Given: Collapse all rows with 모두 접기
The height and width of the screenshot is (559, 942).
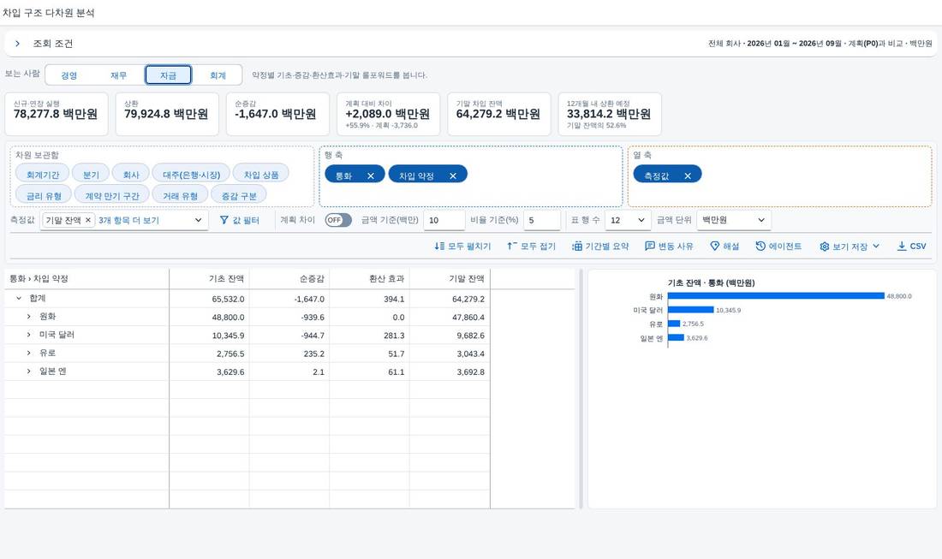Looking at the screenshot, I should [x=532, y=247].
